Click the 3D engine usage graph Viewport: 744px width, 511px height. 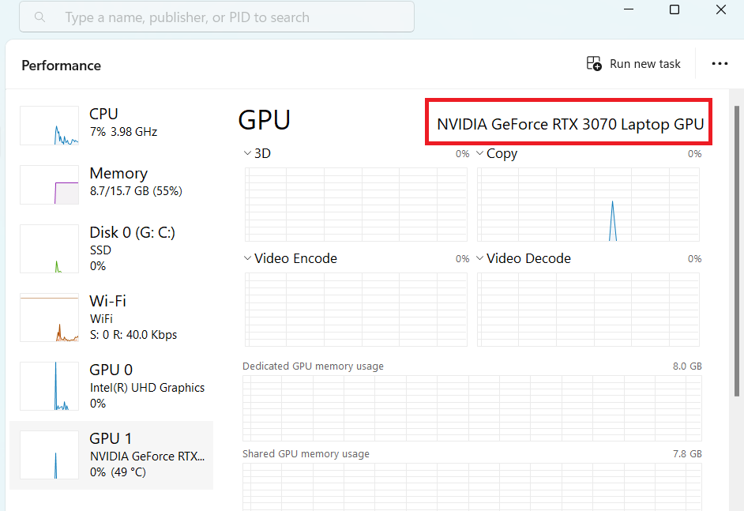[x=356, y=205]
